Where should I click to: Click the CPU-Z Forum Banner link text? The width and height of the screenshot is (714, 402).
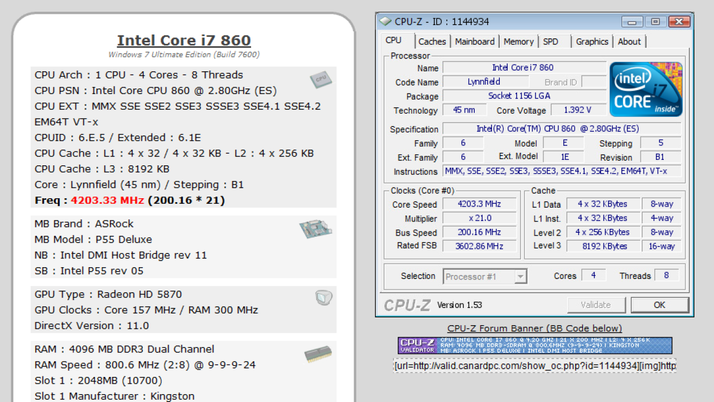tap(534, 329)
